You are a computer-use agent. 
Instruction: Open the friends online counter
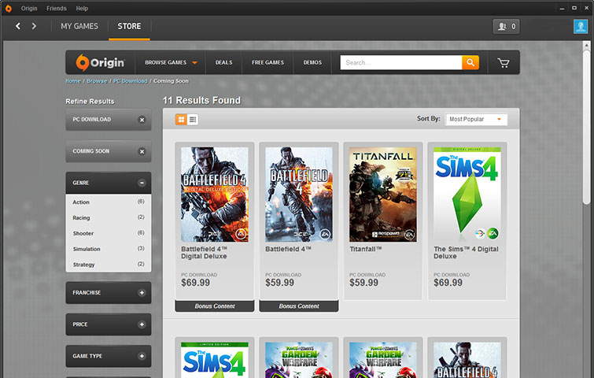(x=506, y=27)
